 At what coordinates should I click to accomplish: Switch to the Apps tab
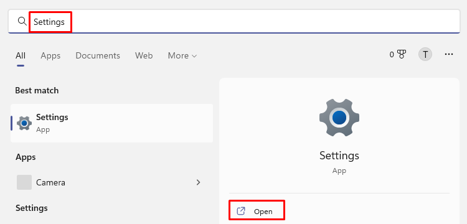(50, 55)
